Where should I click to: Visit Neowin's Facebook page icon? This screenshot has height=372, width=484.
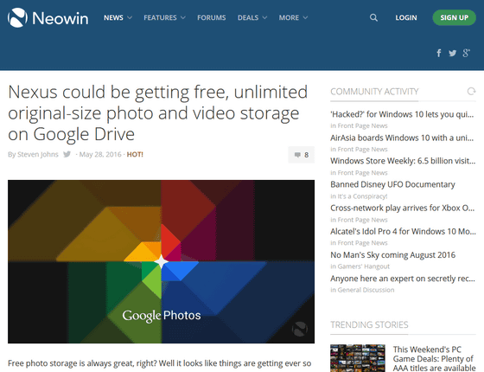point(439,53)
